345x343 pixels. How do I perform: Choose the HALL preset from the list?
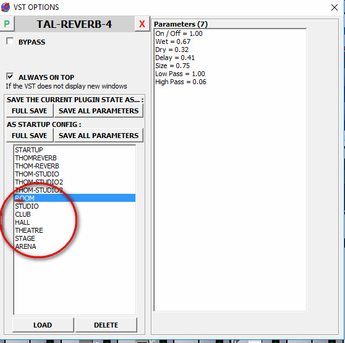(75, 222)
